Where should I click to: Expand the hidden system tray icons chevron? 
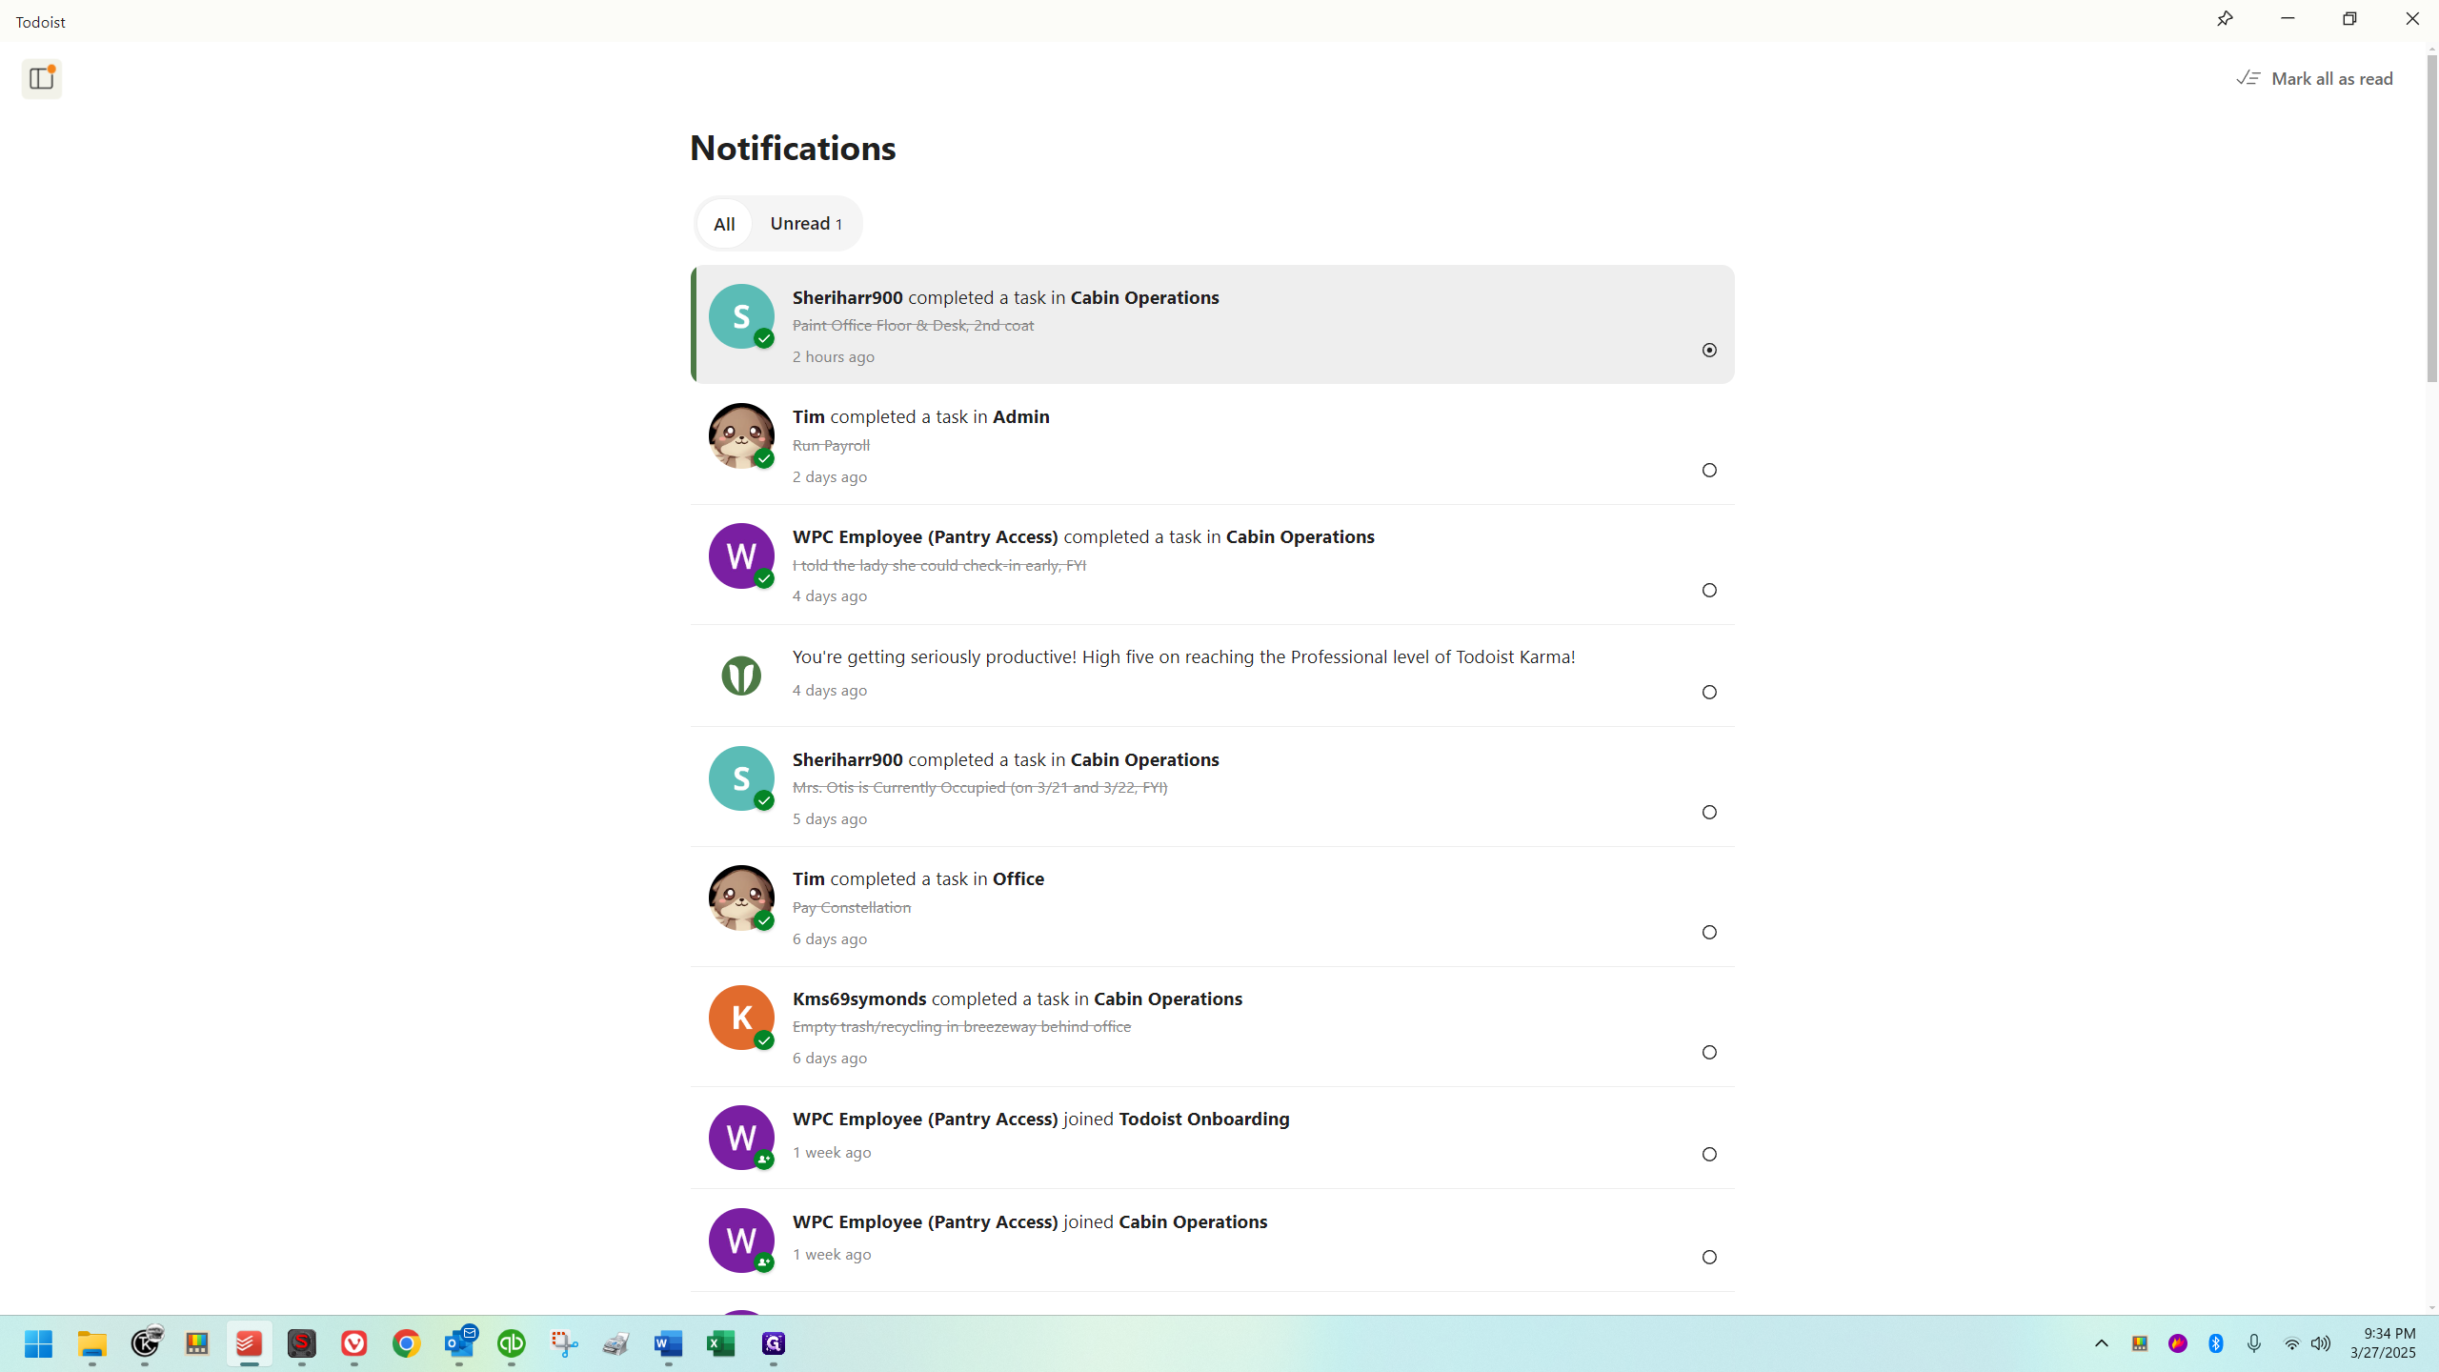pos(2101,1343)
